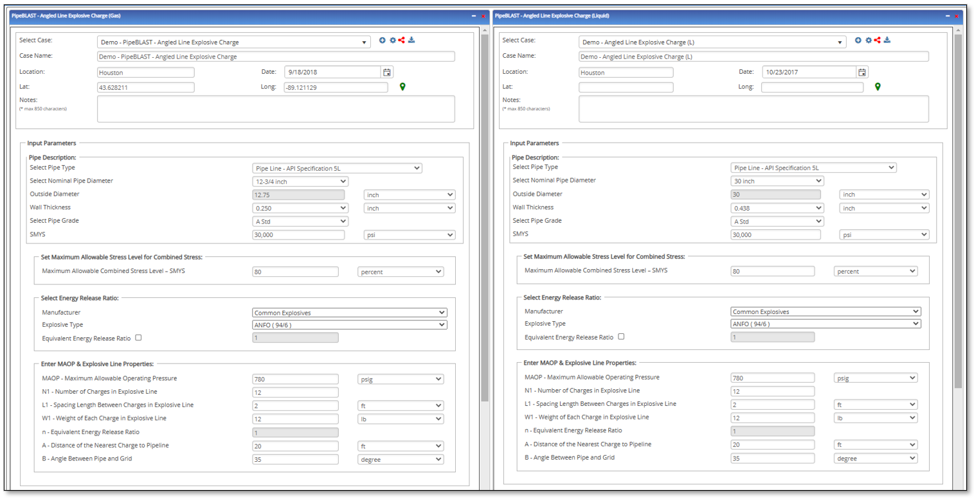Share the Liquid explosive charge case
Image resolution: width=974 pixels, height=499 pixels.
(x=878, y=40)
